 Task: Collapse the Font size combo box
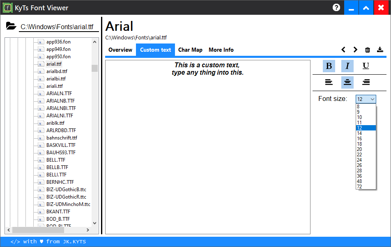[372, 99]
